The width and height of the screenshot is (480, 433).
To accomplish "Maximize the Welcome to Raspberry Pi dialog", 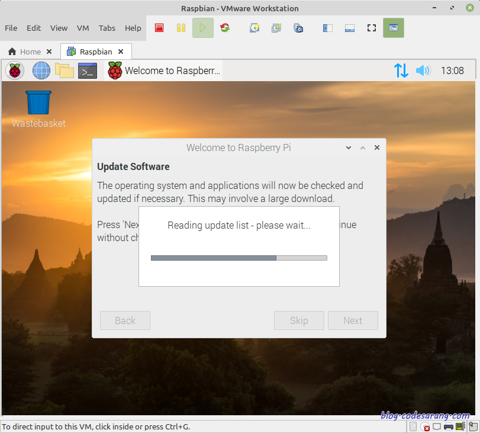I will [x=363, y=147].
